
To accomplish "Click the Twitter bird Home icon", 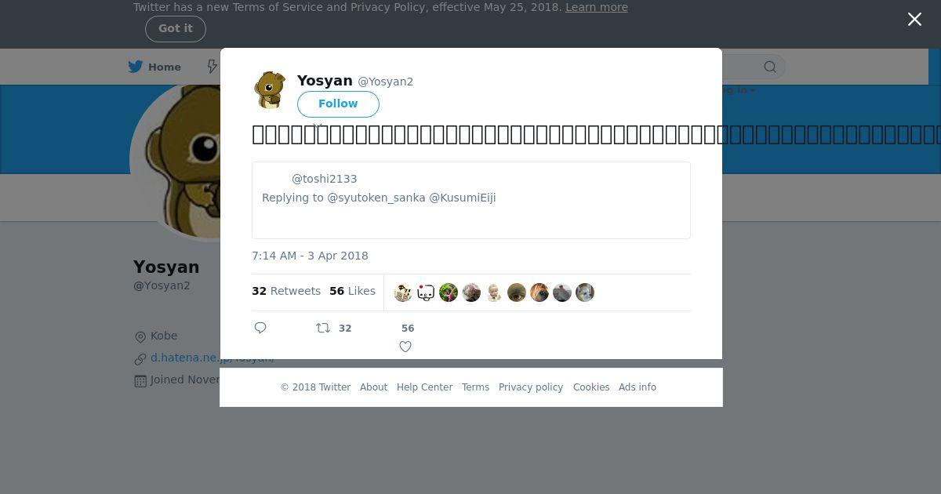I will pos(136,67).
